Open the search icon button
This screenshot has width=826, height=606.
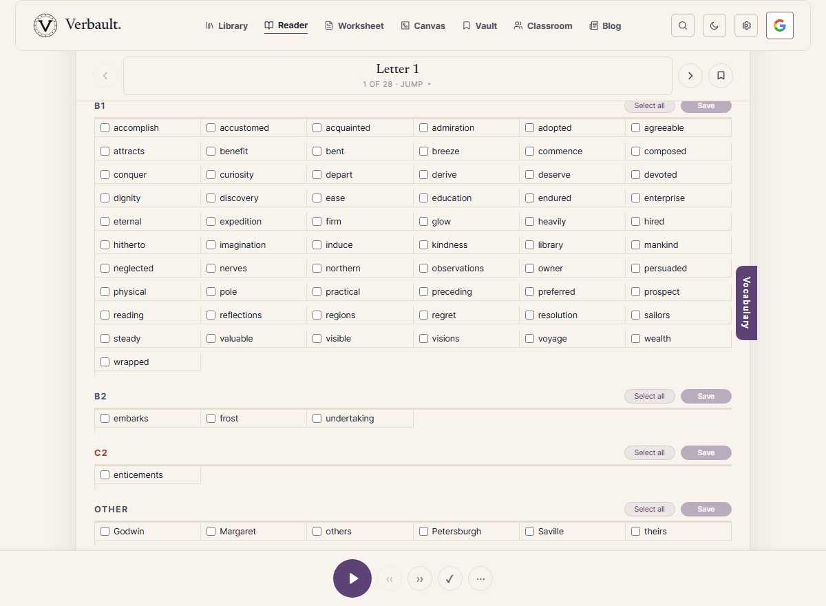(683, 25)
